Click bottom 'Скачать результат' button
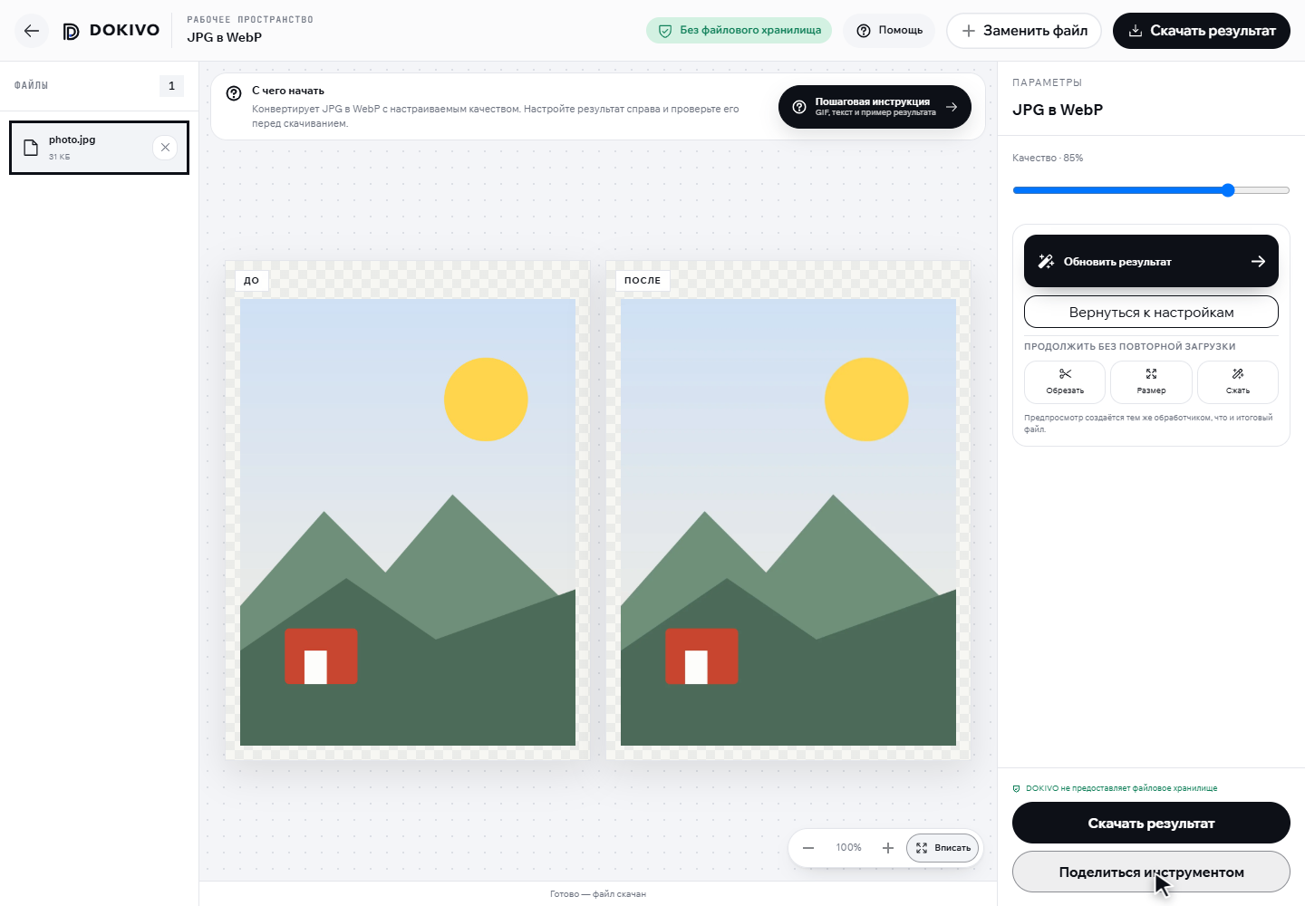The height and width of the screenshot is (906, 1305). (1151, 823)
